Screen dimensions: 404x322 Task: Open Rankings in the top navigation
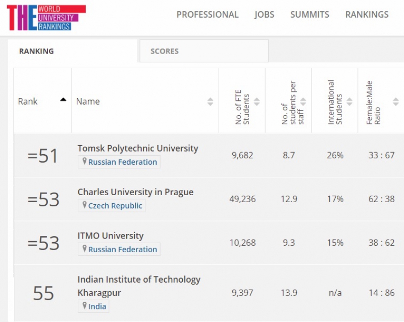point(367,15)
